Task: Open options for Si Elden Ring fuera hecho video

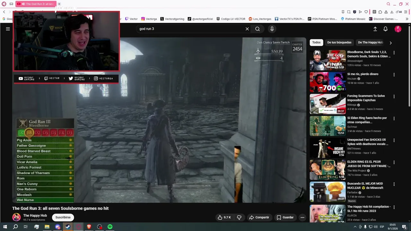Action: click(394, 118)
